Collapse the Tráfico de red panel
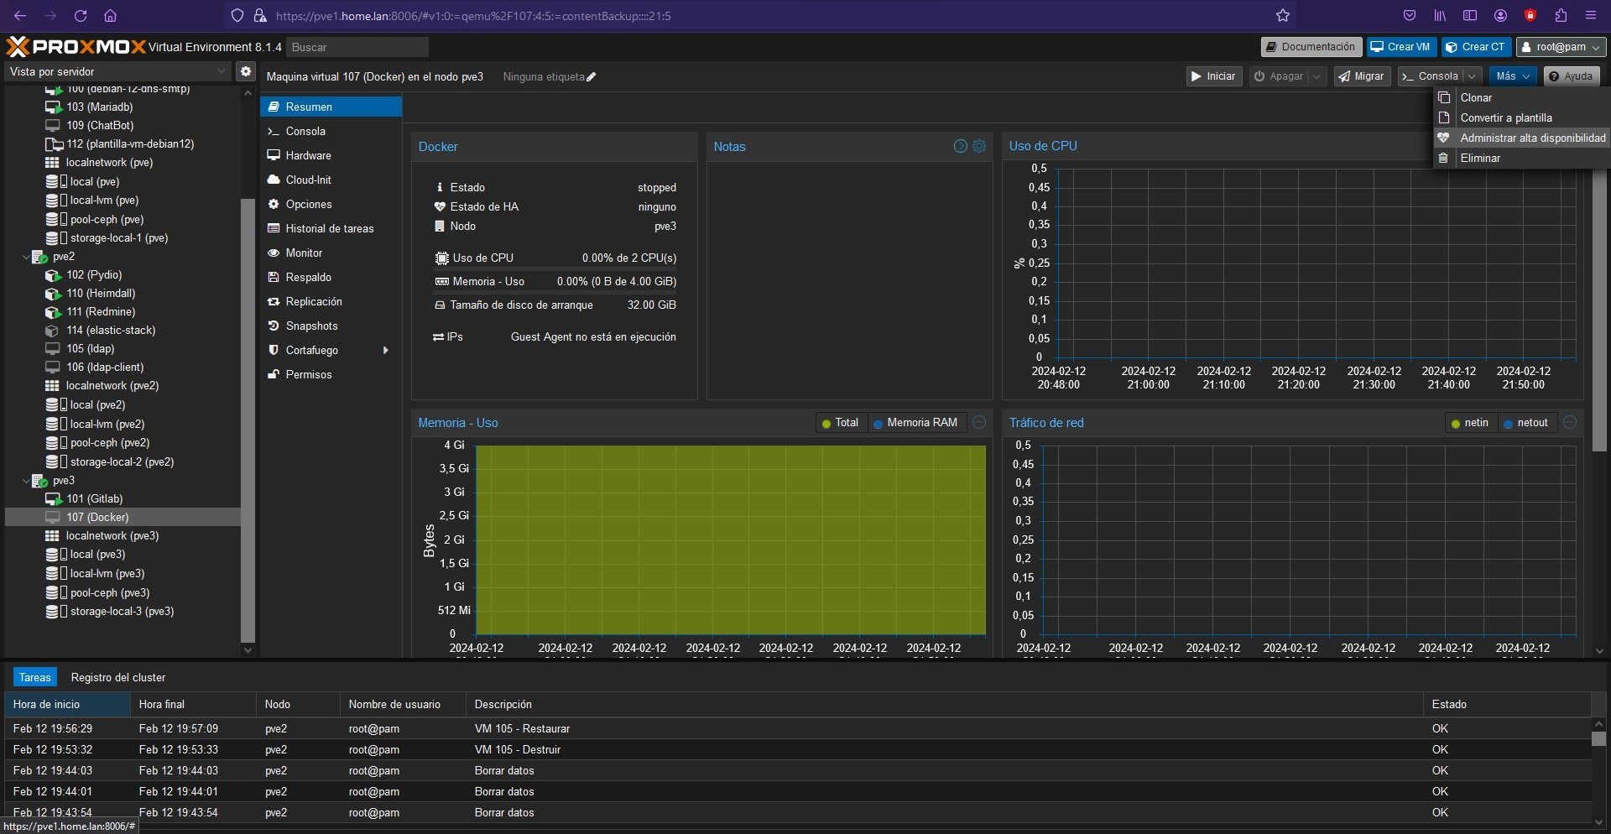The image size is (1611, 834). click(x=1570, y=423)
